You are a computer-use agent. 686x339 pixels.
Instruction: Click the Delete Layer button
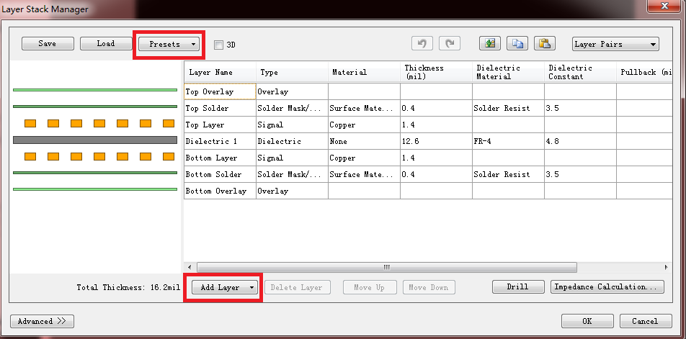(297, 287)
